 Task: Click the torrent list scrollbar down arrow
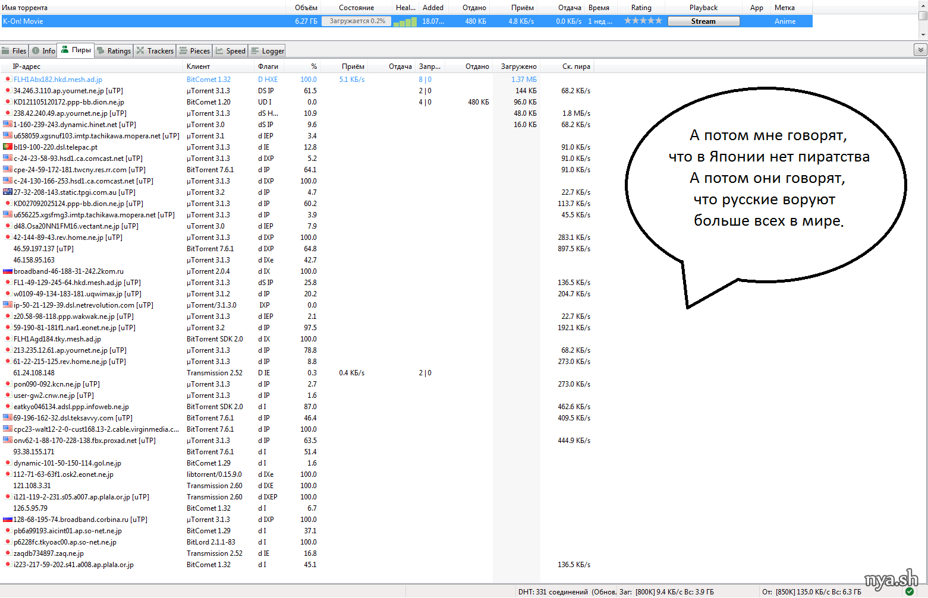(923, 34)
